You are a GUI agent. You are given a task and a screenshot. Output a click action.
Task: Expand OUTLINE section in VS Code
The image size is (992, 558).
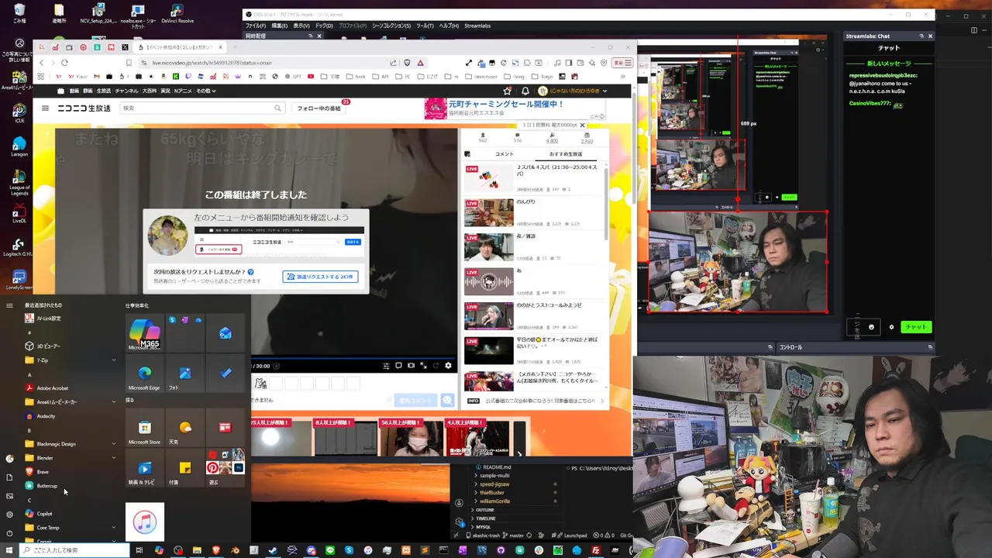point(485,510)
